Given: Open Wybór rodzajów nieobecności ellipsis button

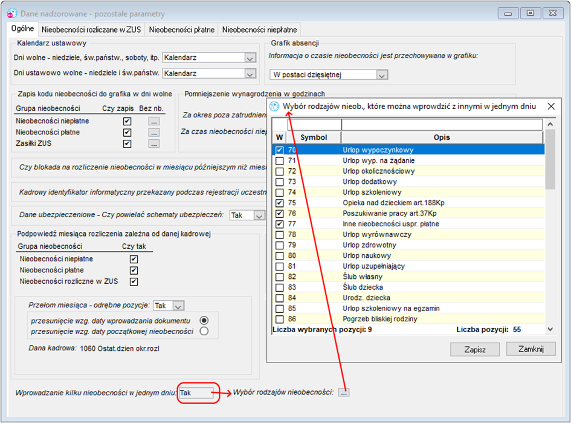Looking at the screenshot, I should coord(344,393).
